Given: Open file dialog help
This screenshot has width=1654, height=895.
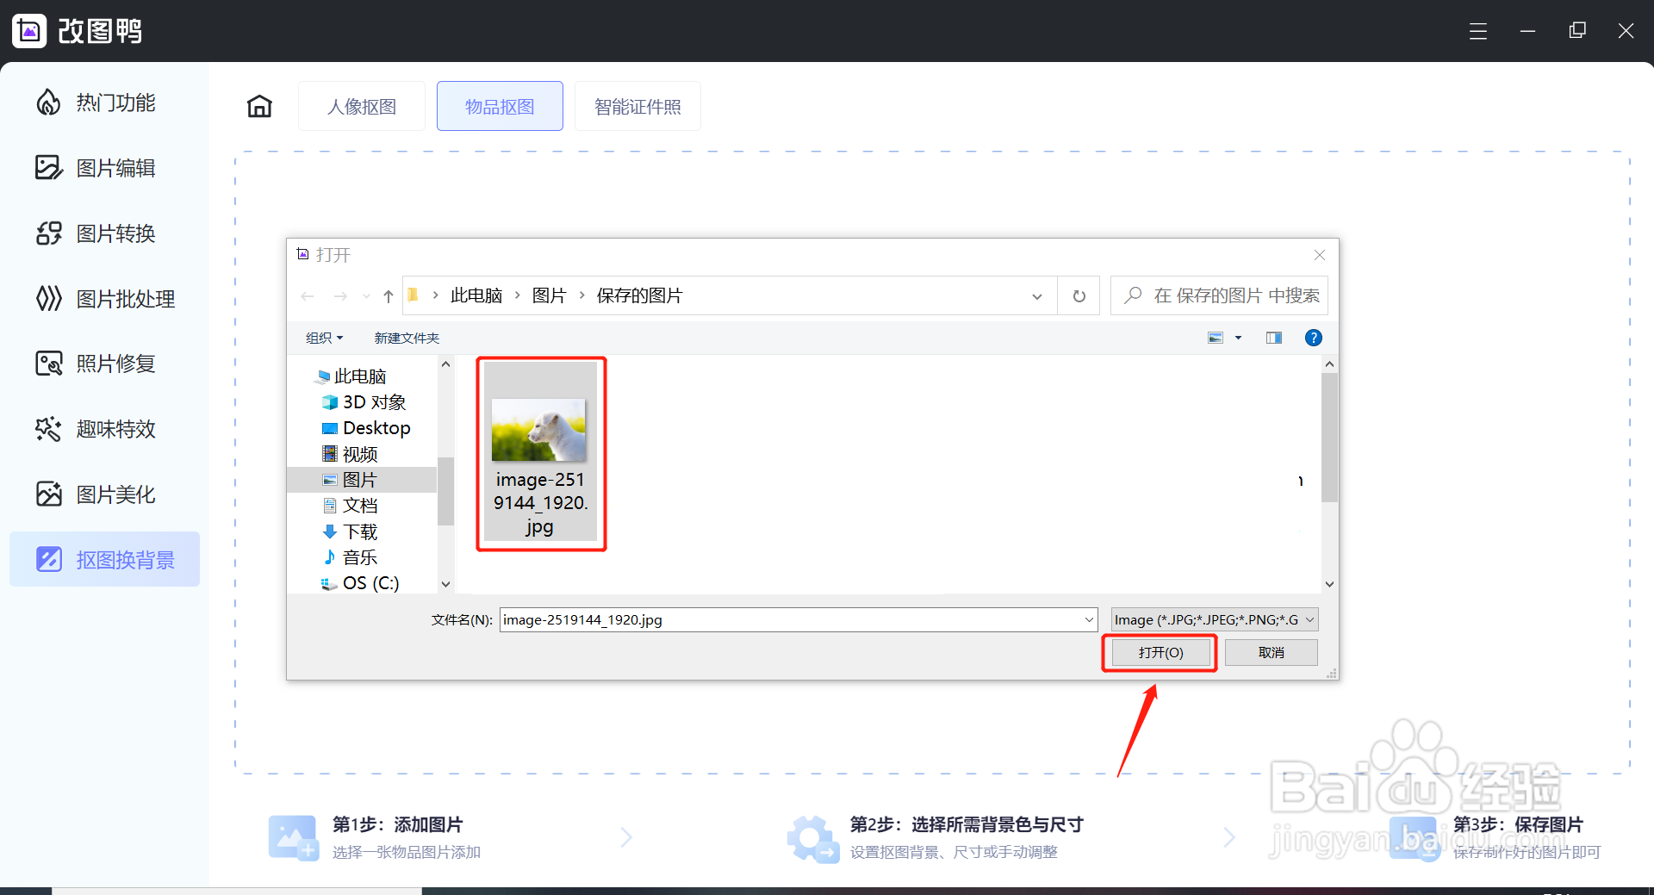Looking at the screenshot, I should [1313, 338].
